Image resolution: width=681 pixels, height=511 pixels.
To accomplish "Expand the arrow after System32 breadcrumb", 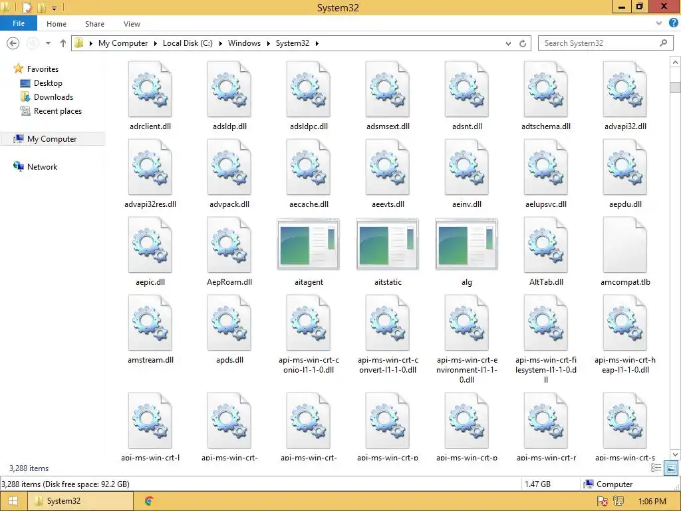I will [x=317, y=43].
